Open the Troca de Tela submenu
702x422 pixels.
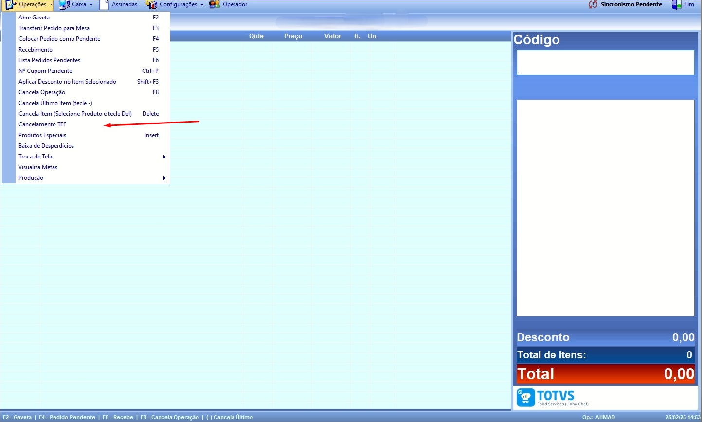click(x=86, y=157)
